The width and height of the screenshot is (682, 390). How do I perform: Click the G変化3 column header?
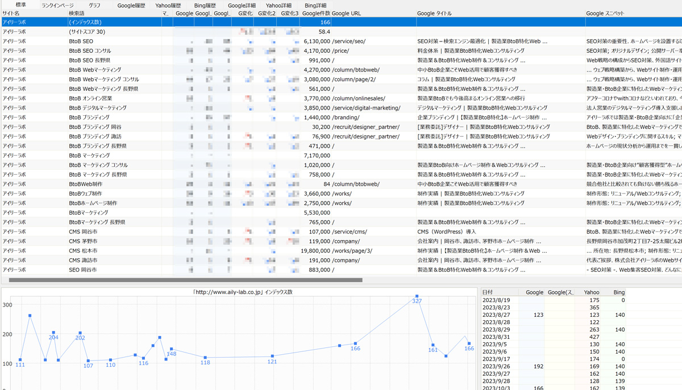point(289,13)
